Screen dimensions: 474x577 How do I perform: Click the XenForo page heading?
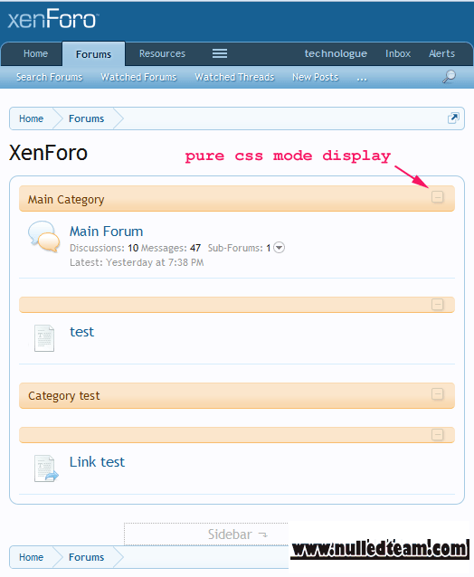[48, 153]
